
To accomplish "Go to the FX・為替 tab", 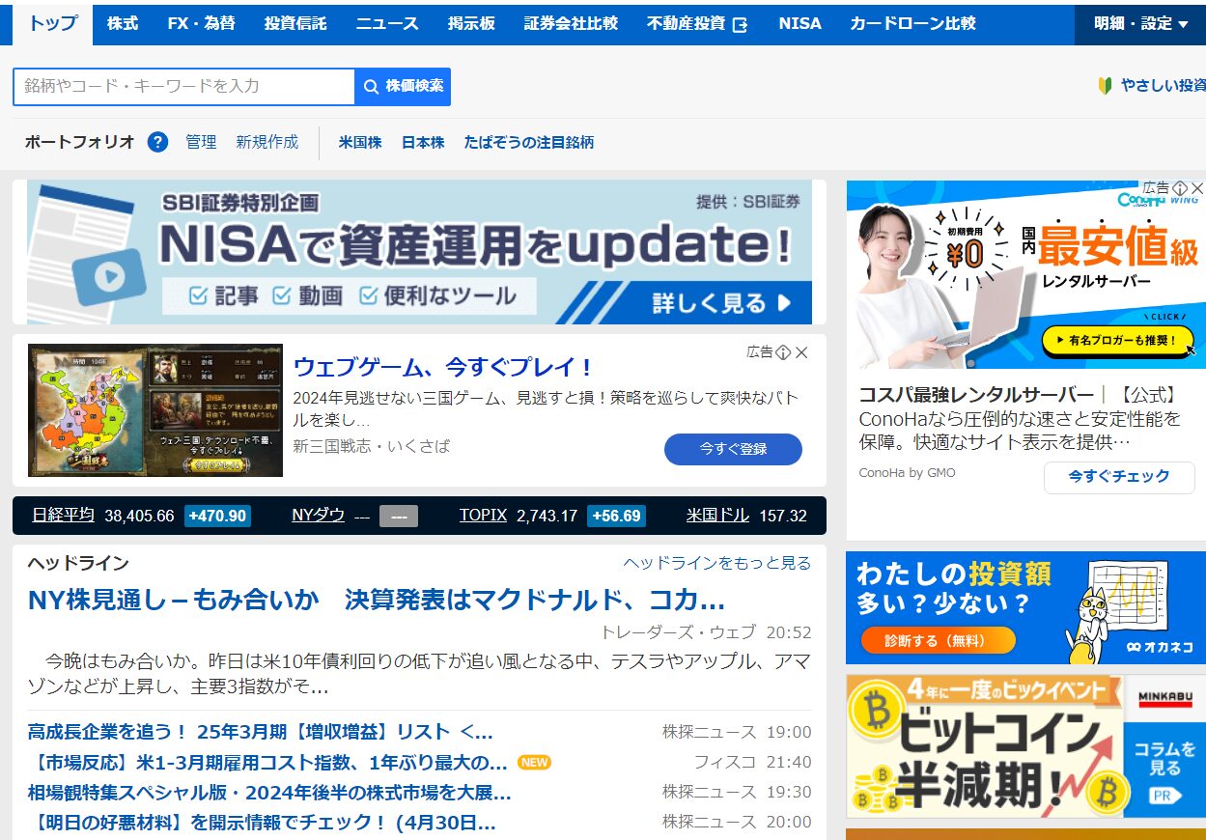I will [201, 23].
